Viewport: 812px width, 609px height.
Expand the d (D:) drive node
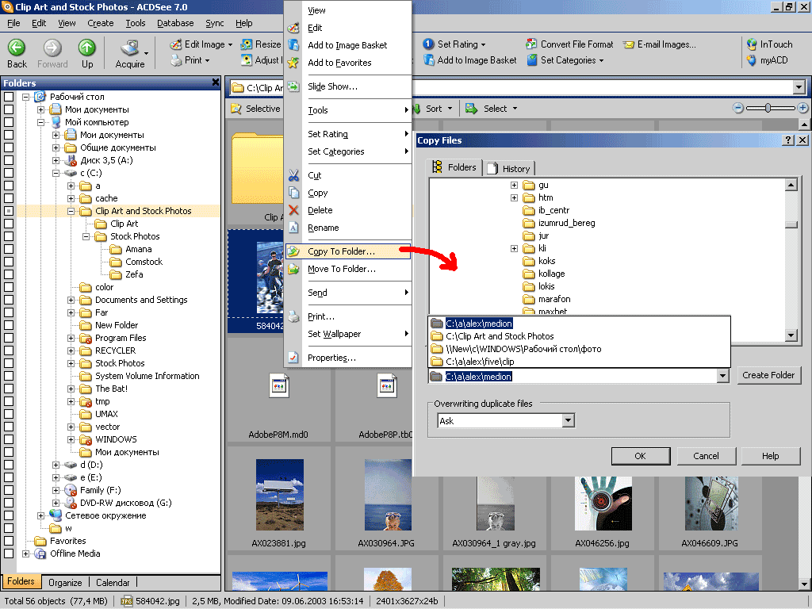coord(56,465)
